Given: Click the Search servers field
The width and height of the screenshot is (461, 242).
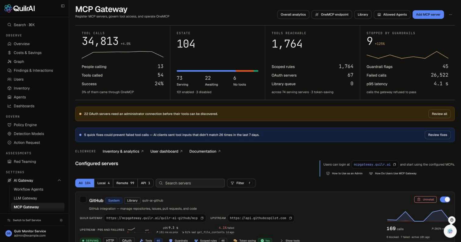Looking at the screenshot, I should pos(190,183).
